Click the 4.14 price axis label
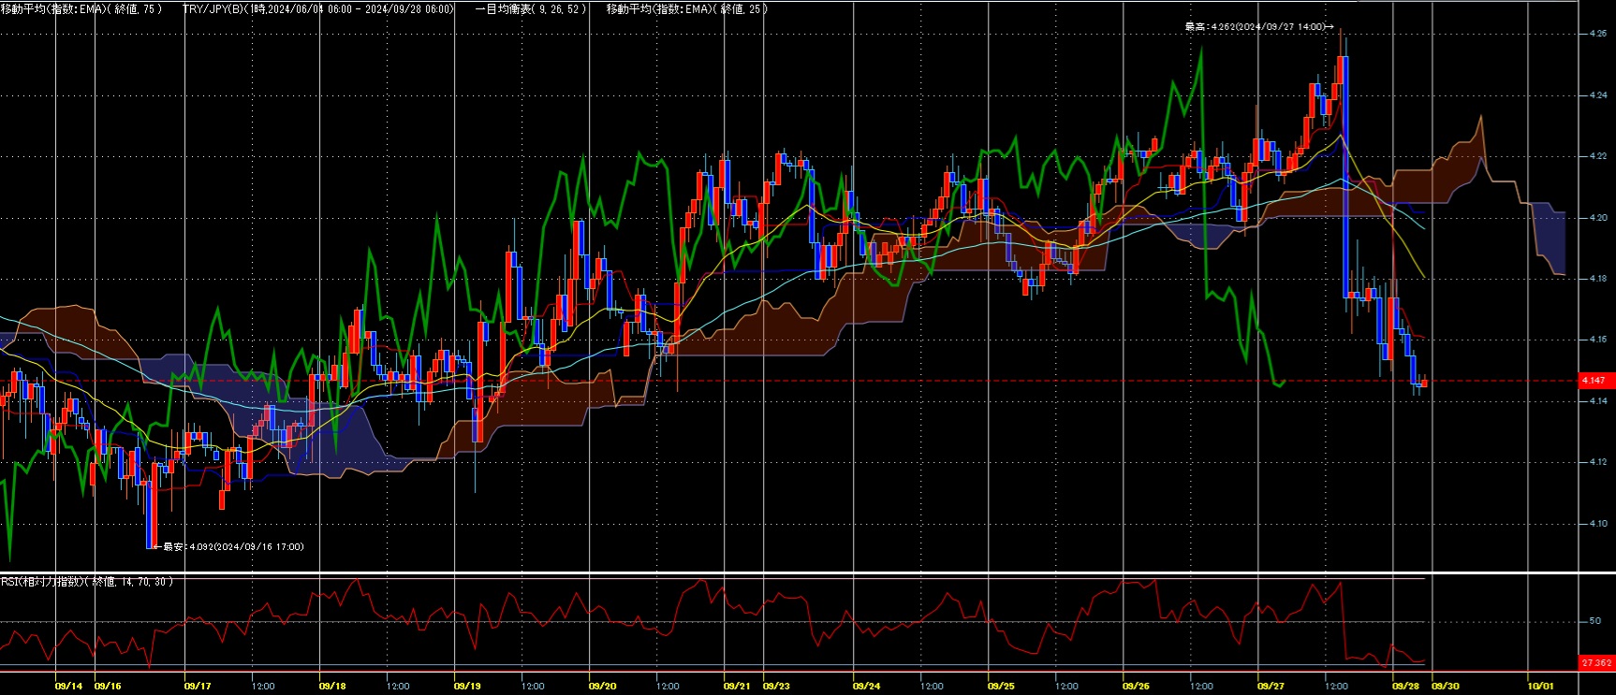 click(1597, 401)
